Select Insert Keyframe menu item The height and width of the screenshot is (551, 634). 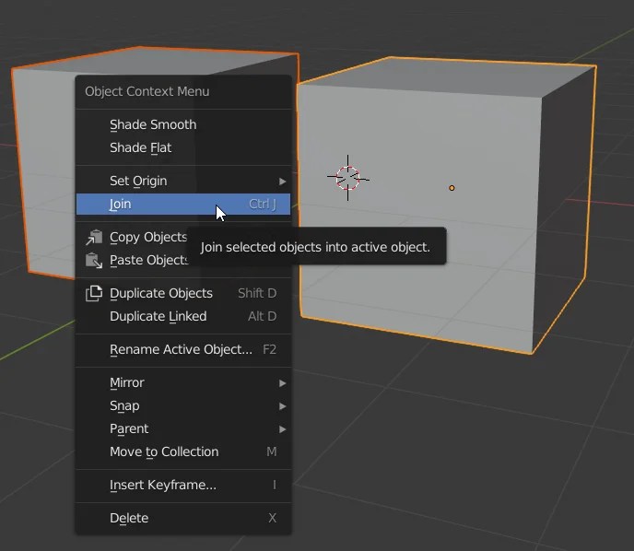pos(183,485)
